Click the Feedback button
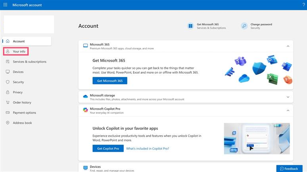Screen dimensions: 307x172 [x=290, y=168]
